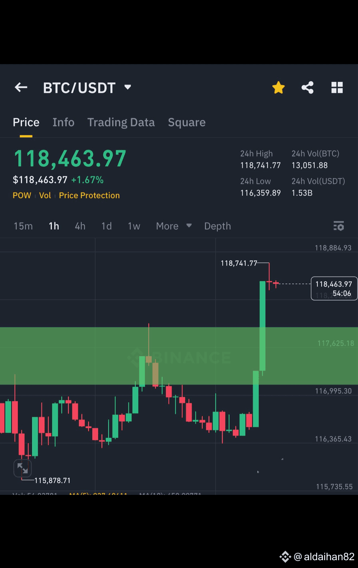Switch to the Info tab
The image size is (358, 568).
pyautogui.click(x=64, y=122)
